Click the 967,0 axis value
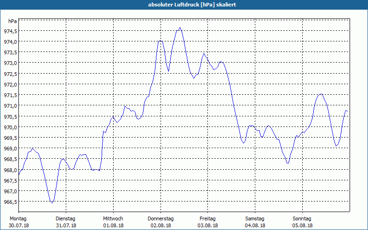This screenshot has height=230, width=368. pyautogui.click(x=10, y=191)
